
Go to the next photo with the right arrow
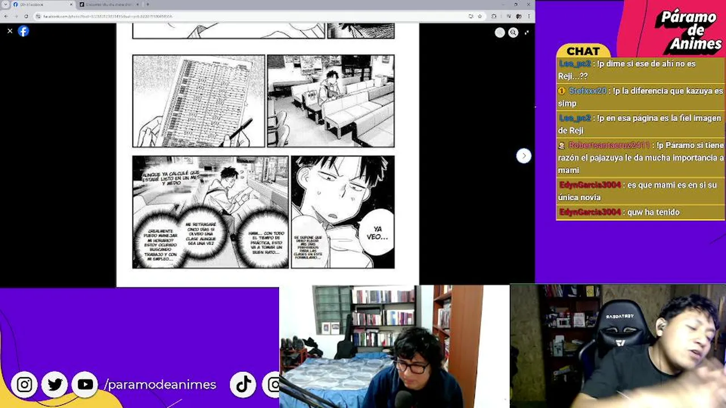click(524, 156)
